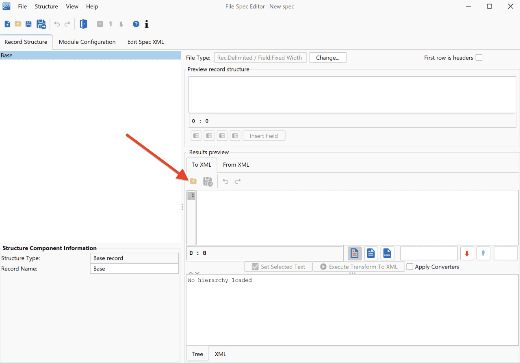Click the Structure Component Information heading
Screen dimensions: 520x363
50,248
